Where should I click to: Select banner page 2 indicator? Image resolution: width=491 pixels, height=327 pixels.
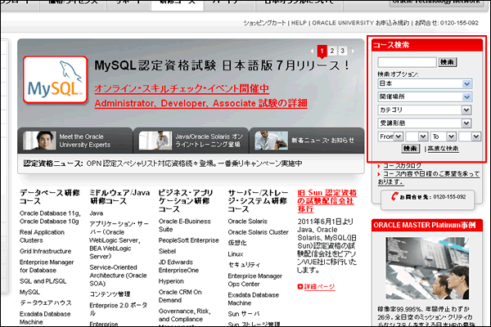pyautogui.click(x=332, y=51)
